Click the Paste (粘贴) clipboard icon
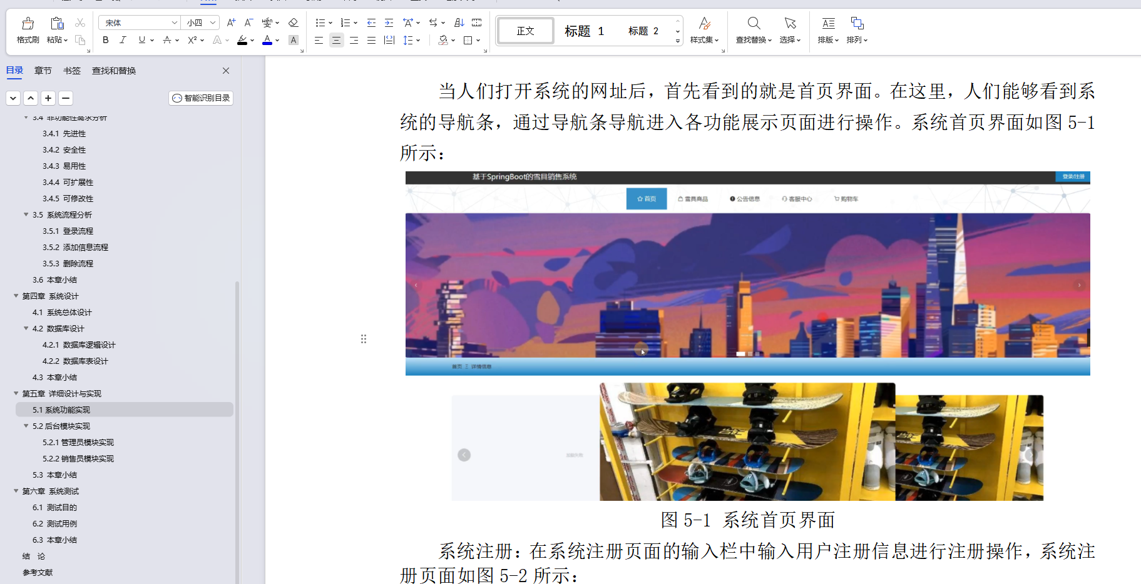The width and height of the screenshot is (1141, 584). point(57,23)
